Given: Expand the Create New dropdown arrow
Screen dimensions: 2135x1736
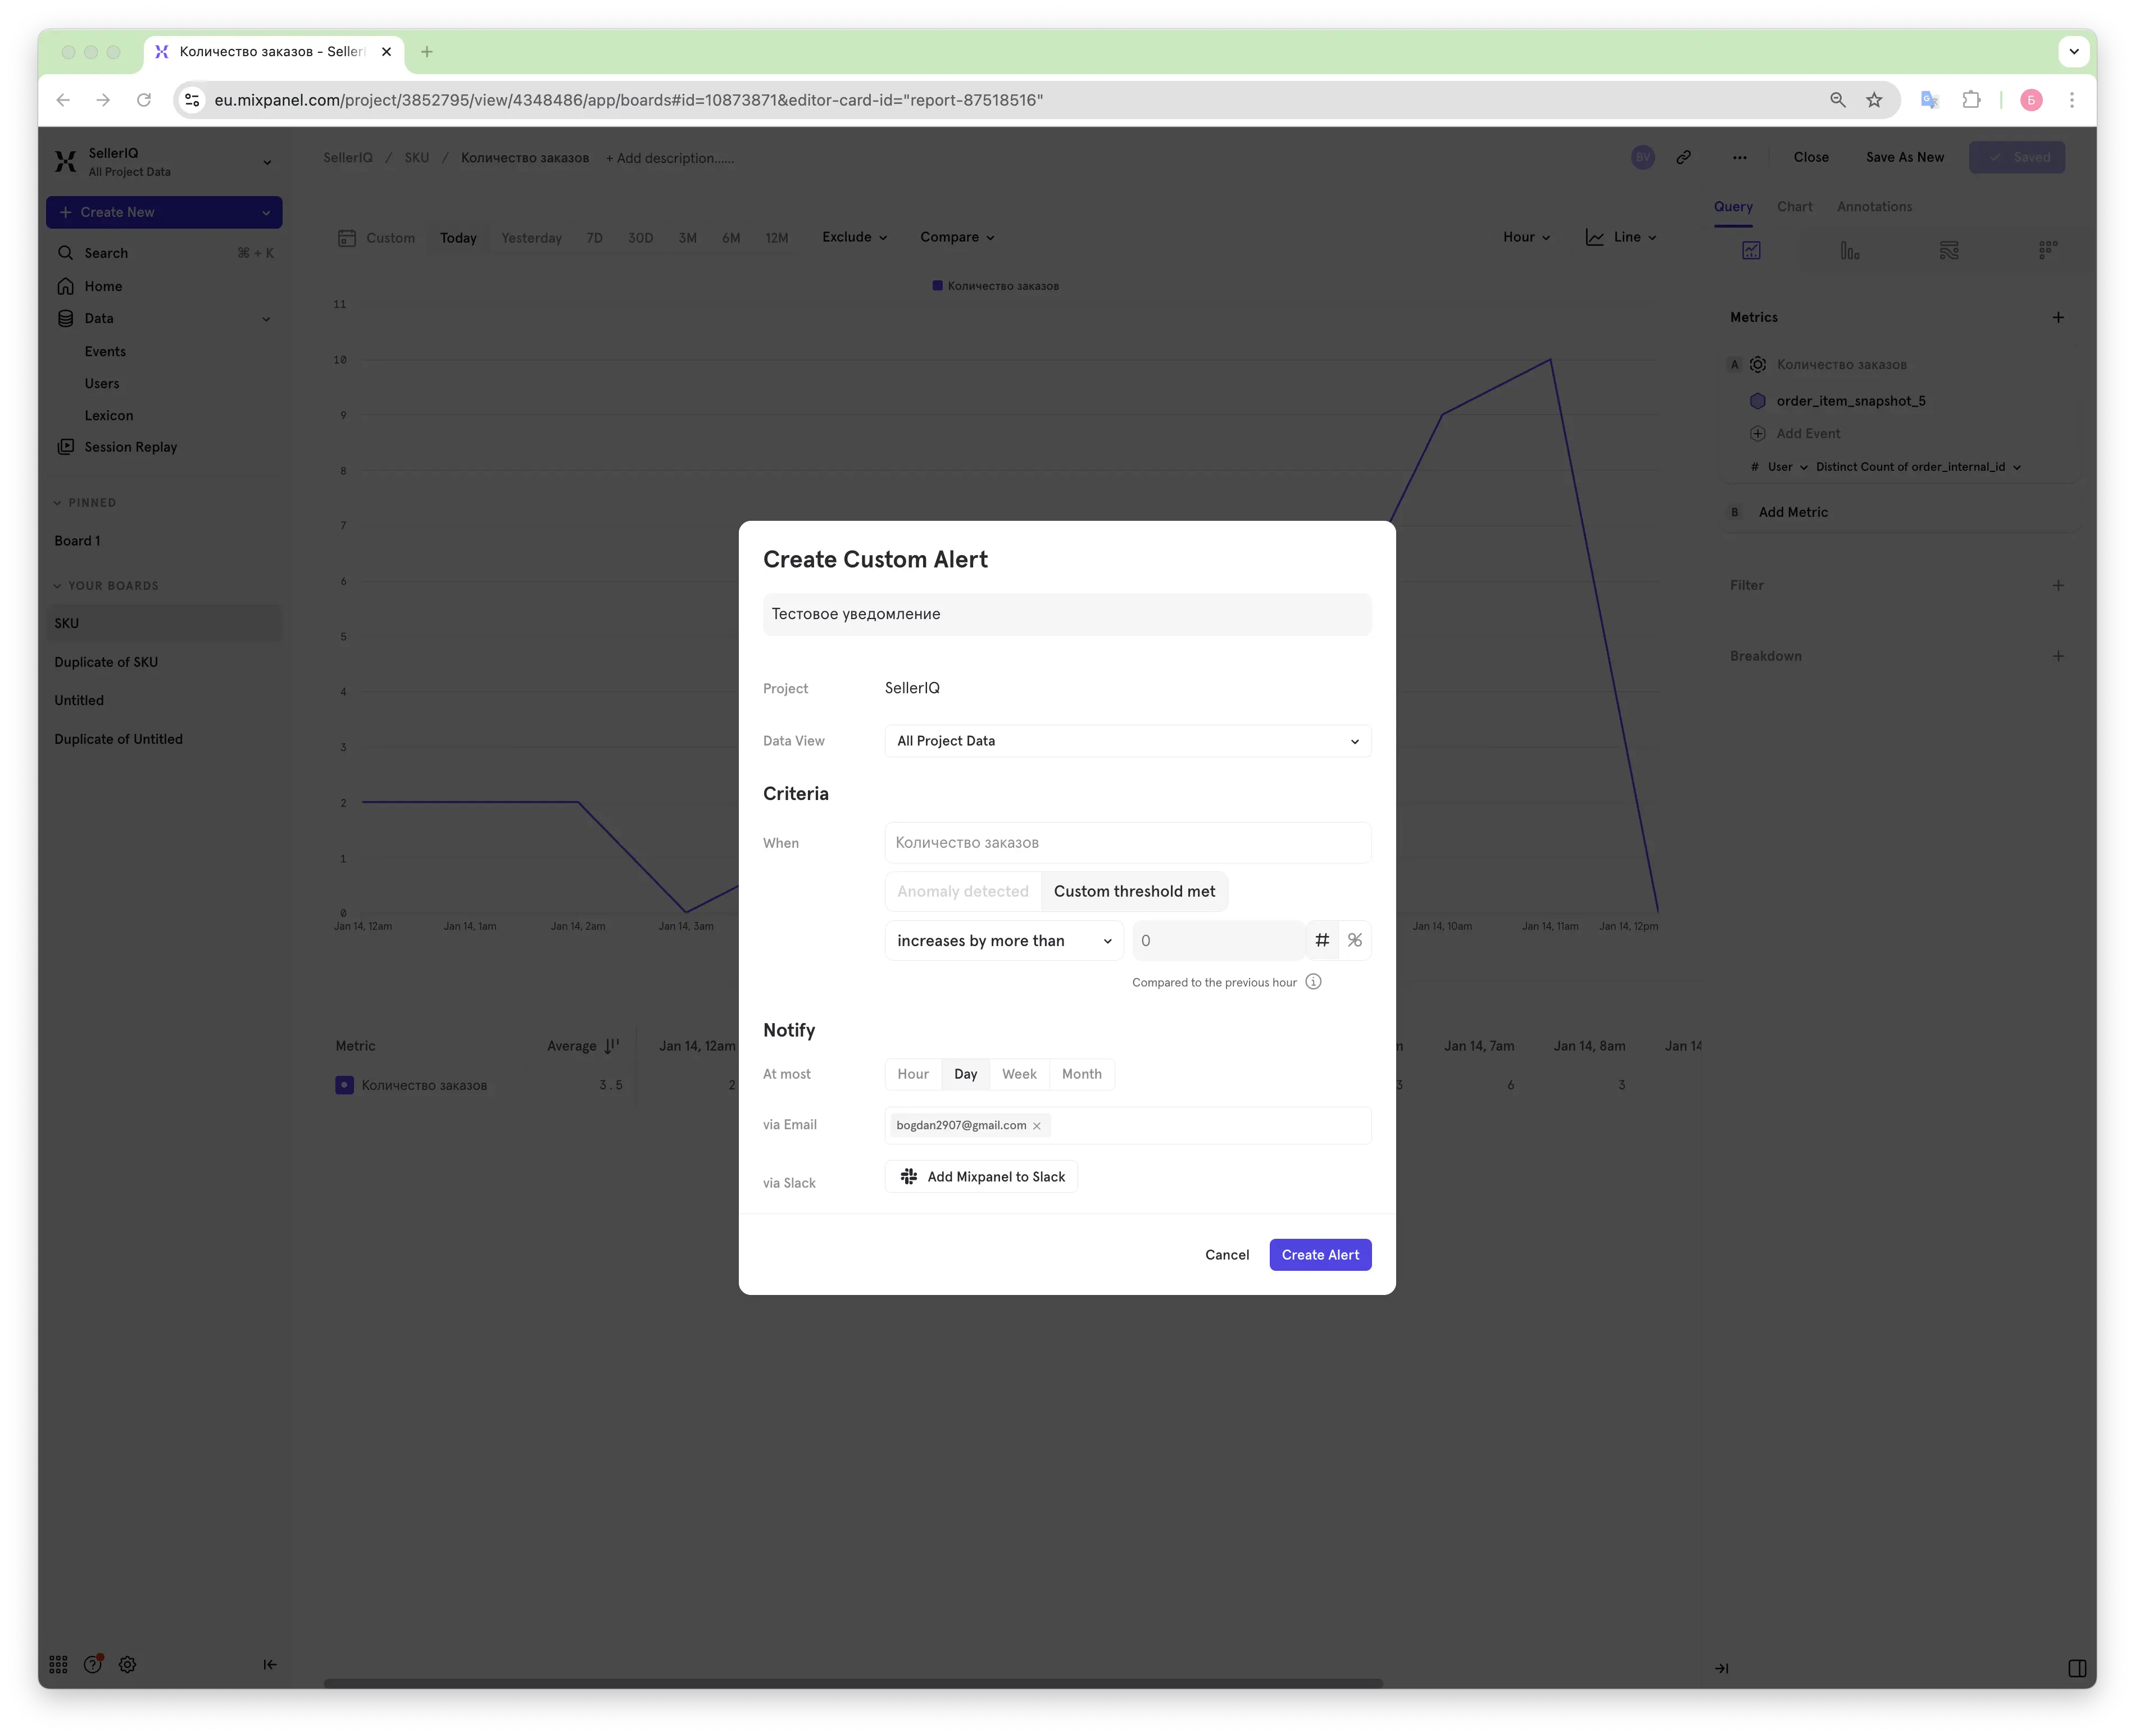Looking at the screenshot, I should pyautogui.click(x=266, y=212).
